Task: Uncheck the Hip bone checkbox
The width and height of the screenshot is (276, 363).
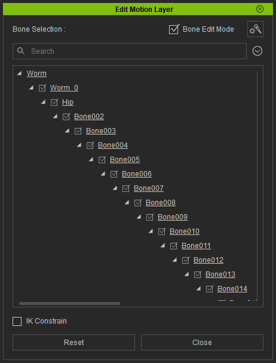Action: [x=54, y=102]
